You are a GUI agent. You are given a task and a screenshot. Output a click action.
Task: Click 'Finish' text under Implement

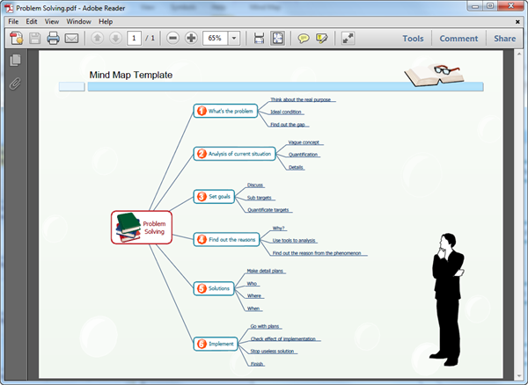click(257, 364)
